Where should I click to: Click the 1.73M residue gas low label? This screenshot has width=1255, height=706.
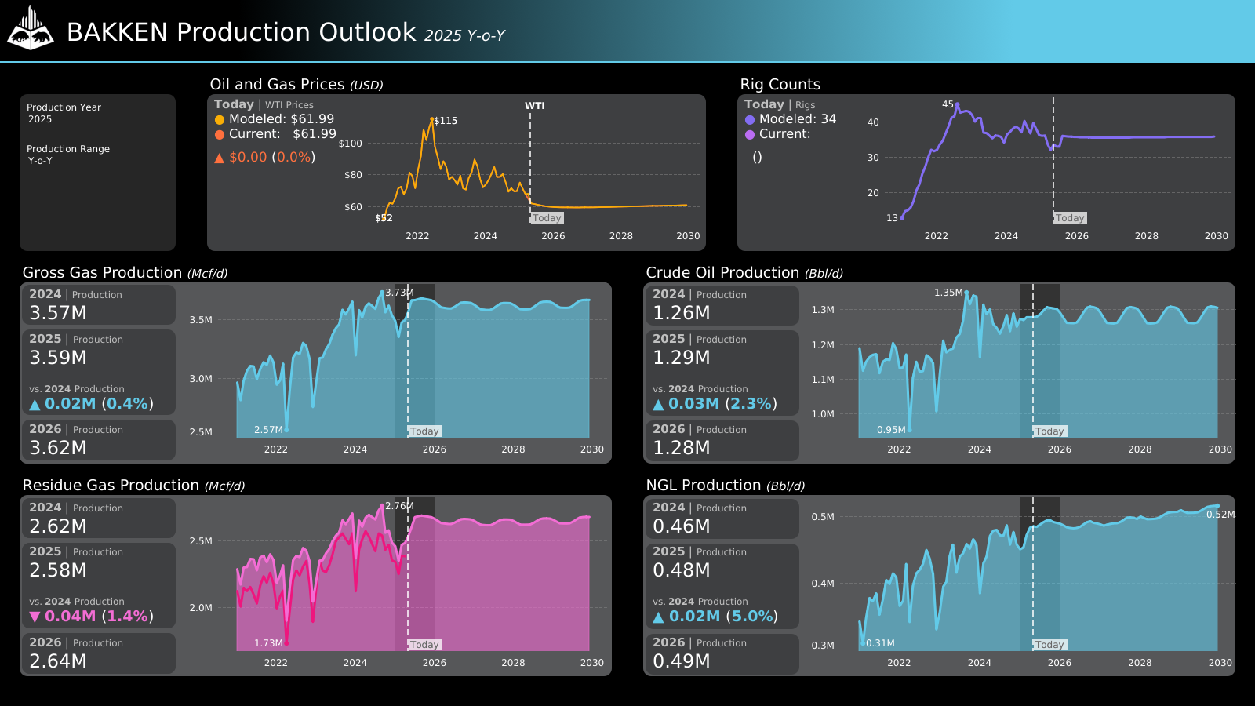tap(268, 643)
